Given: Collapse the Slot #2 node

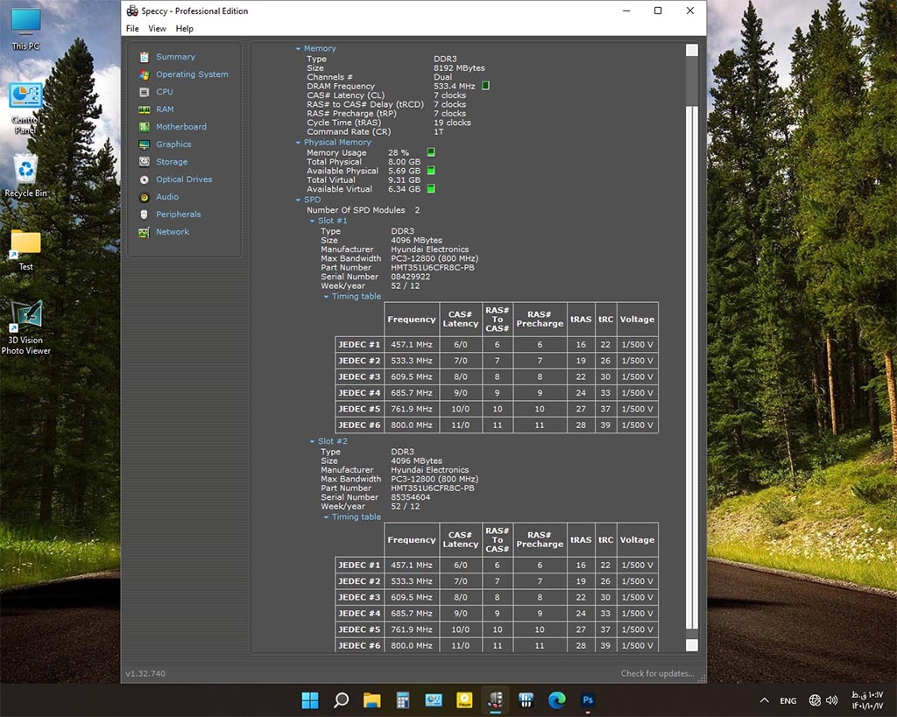Looking at the screenshot, I should point(312,441).
